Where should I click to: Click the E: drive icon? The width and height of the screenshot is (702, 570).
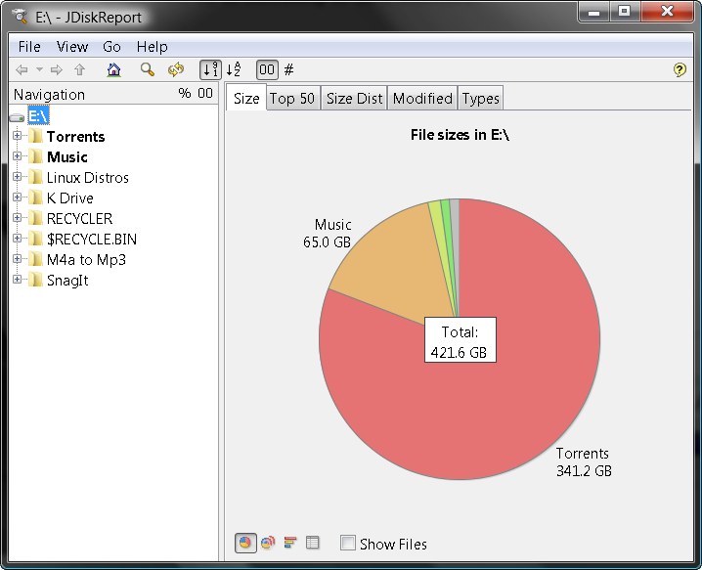click(17, 117)
